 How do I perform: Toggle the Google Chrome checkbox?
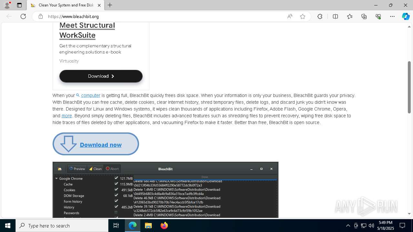click(116, 178)
